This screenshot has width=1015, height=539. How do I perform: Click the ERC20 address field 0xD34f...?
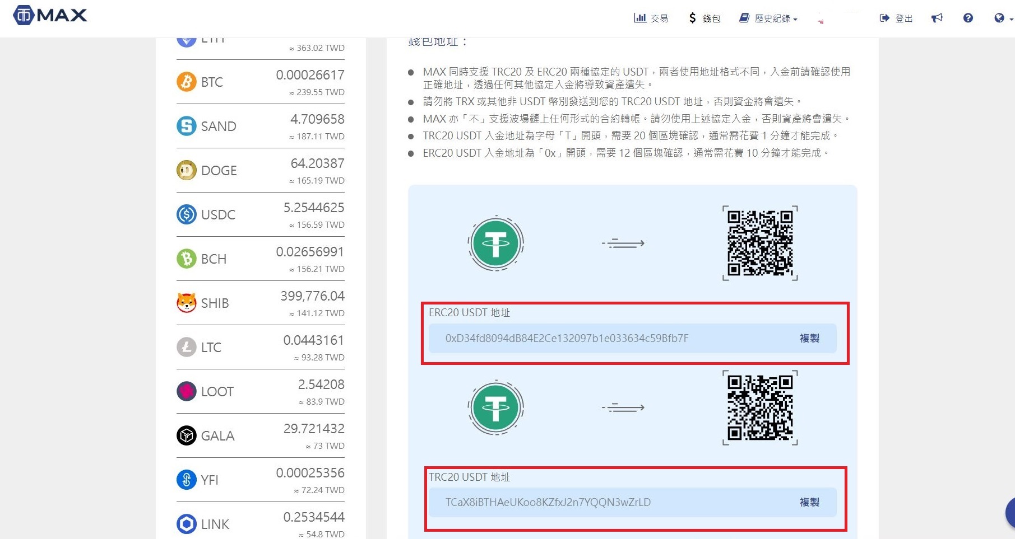pyautogui.click(x=632, y=338)
